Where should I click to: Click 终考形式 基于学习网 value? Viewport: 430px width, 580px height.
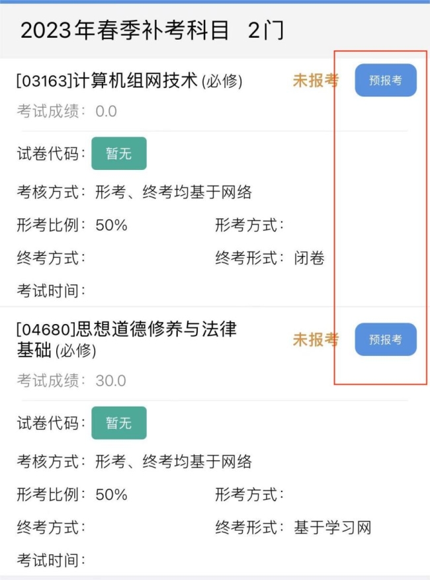pyautogui.click(x=332, y=528)
